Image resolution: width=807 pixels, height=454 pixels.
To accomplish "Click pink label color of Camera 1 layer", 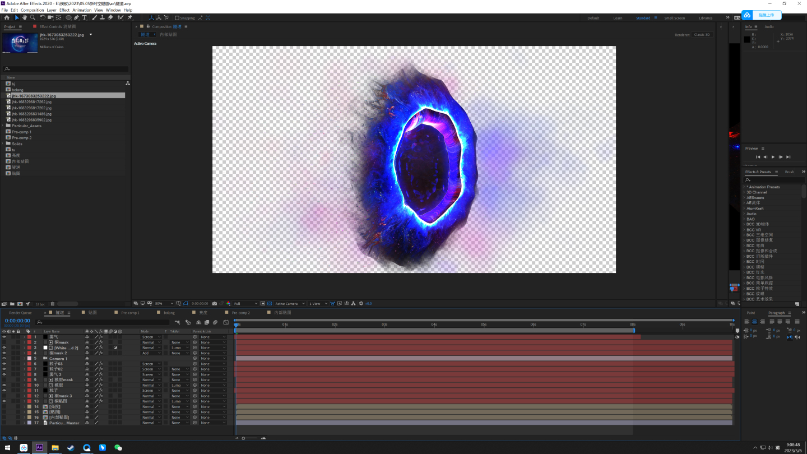I will coord(29,358).
